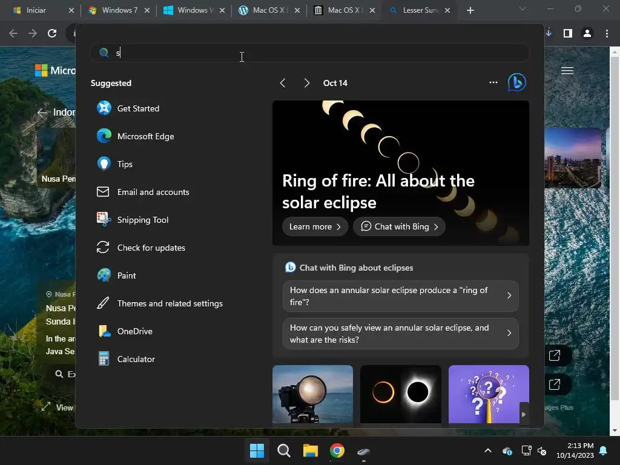Open the Paint app
Viewport: 620px width, 465px height.
pos(116,275)
